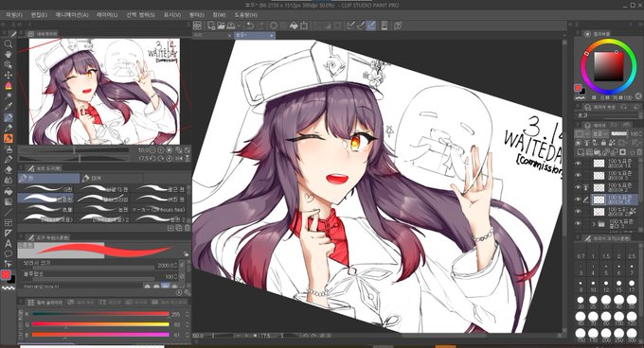Image resolution: width=644 pixels, height=348 pixels.
Task: Toggle visibility of third layer from top
Action: coord(579,187)
